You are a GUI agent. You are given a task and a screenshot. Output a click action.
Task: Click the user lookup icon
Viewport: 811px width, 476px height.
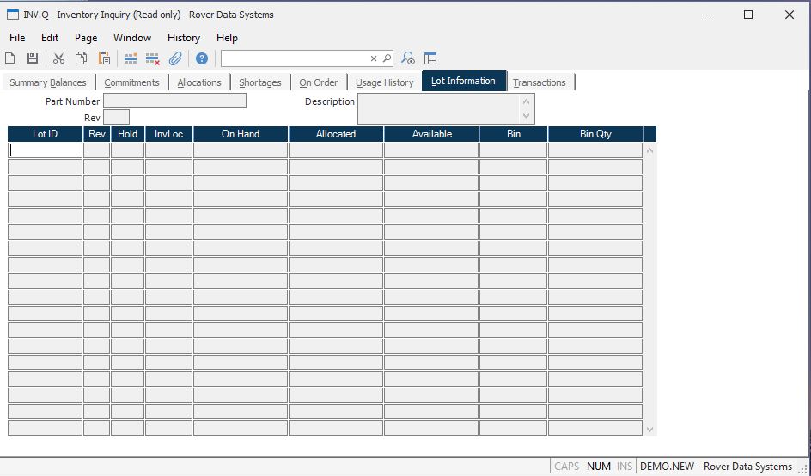point(409,58)
